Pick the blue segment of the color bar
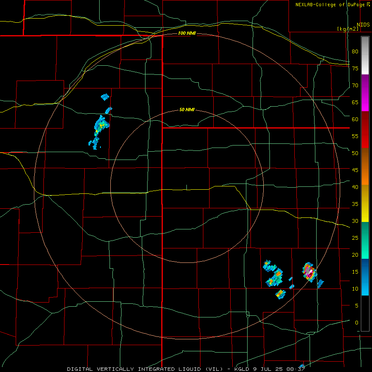 365,277
